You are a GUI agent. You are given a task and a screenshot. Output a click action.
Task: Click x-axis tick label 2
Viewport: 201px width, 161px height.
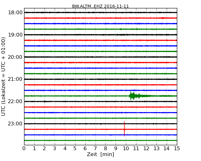click(x=44, y=149)
